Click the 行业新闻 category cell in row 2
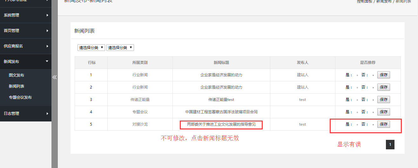The image size is (418, 168). point(140,87)
